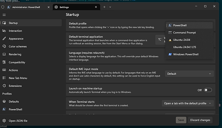
Task: Click the Startup page heading
Action: (72, 15)
